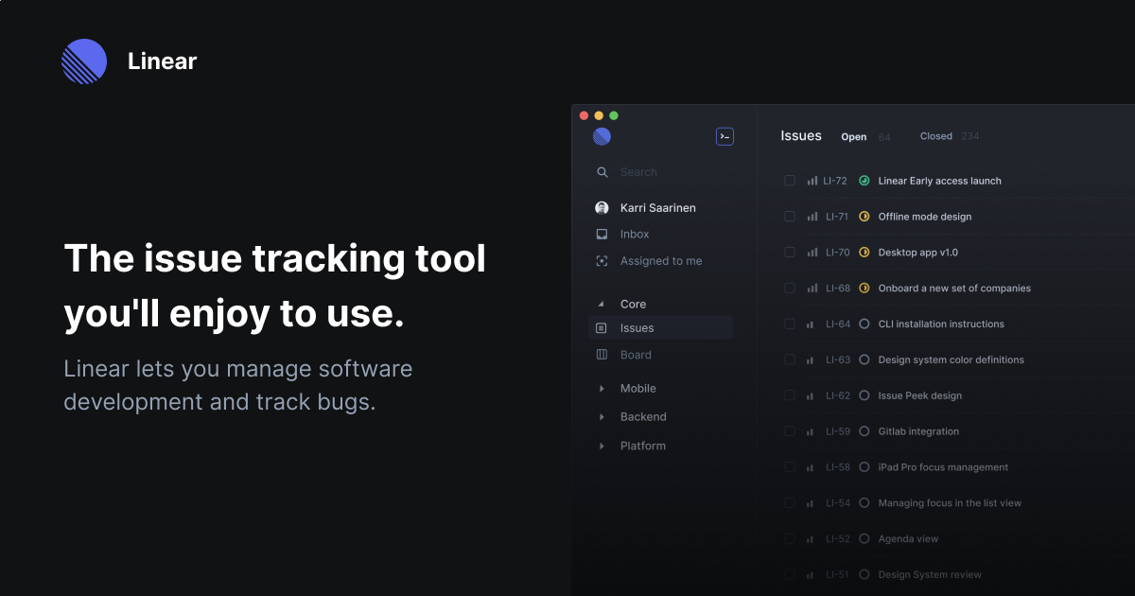
Task: Open the "CLI installation instructions" issue
Action: 941,324
